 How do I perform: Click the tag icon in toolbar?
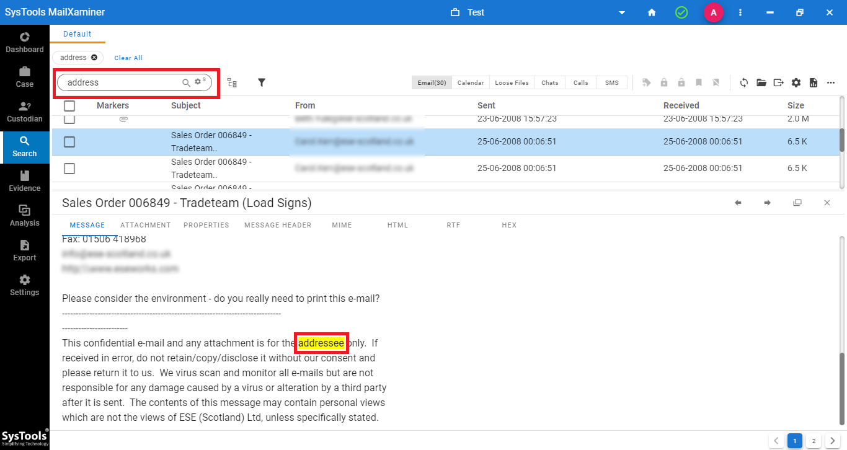click(647, 82)
